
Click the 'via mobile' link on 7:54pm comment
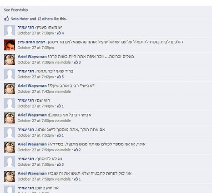point(63,150)
